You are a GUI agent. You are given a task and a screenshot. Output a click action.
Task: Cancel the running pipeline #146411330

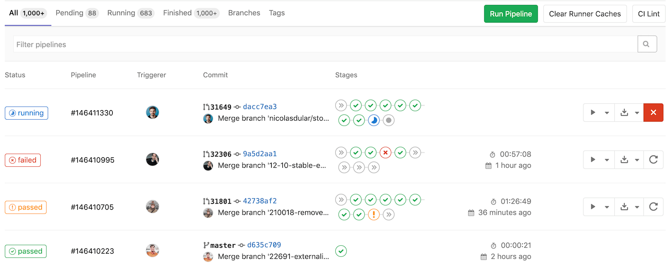pos(653,113)
